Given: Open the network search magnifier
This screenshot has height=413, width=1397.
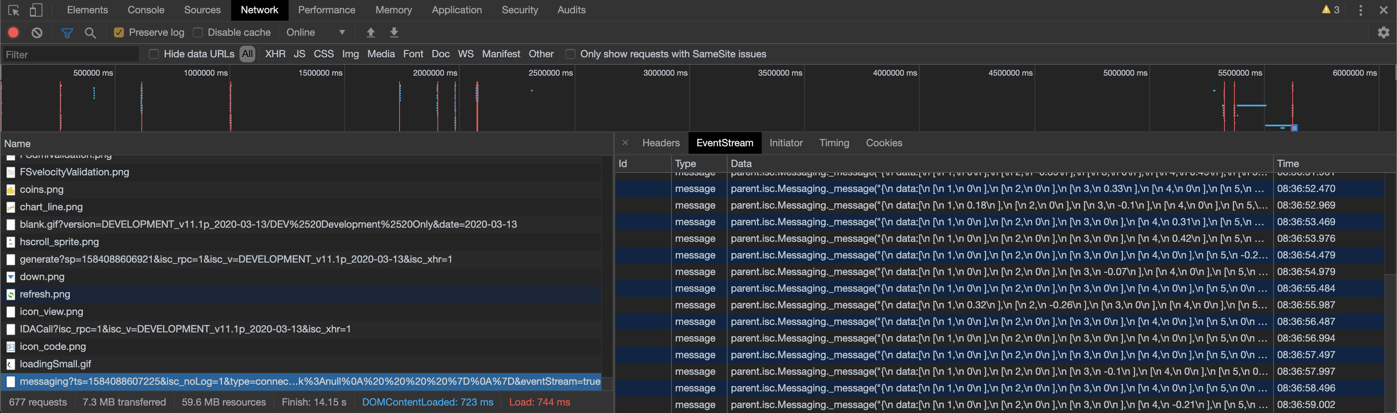Looking at the screenshot, I should coord(91,32).
